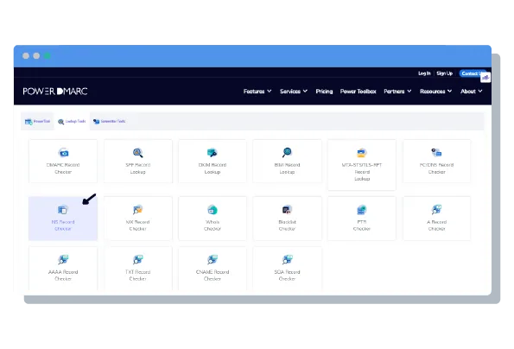Open the DKIM Record Lookup tool icon
Screen dimensions: 514x349
click(x=213, y=153)
